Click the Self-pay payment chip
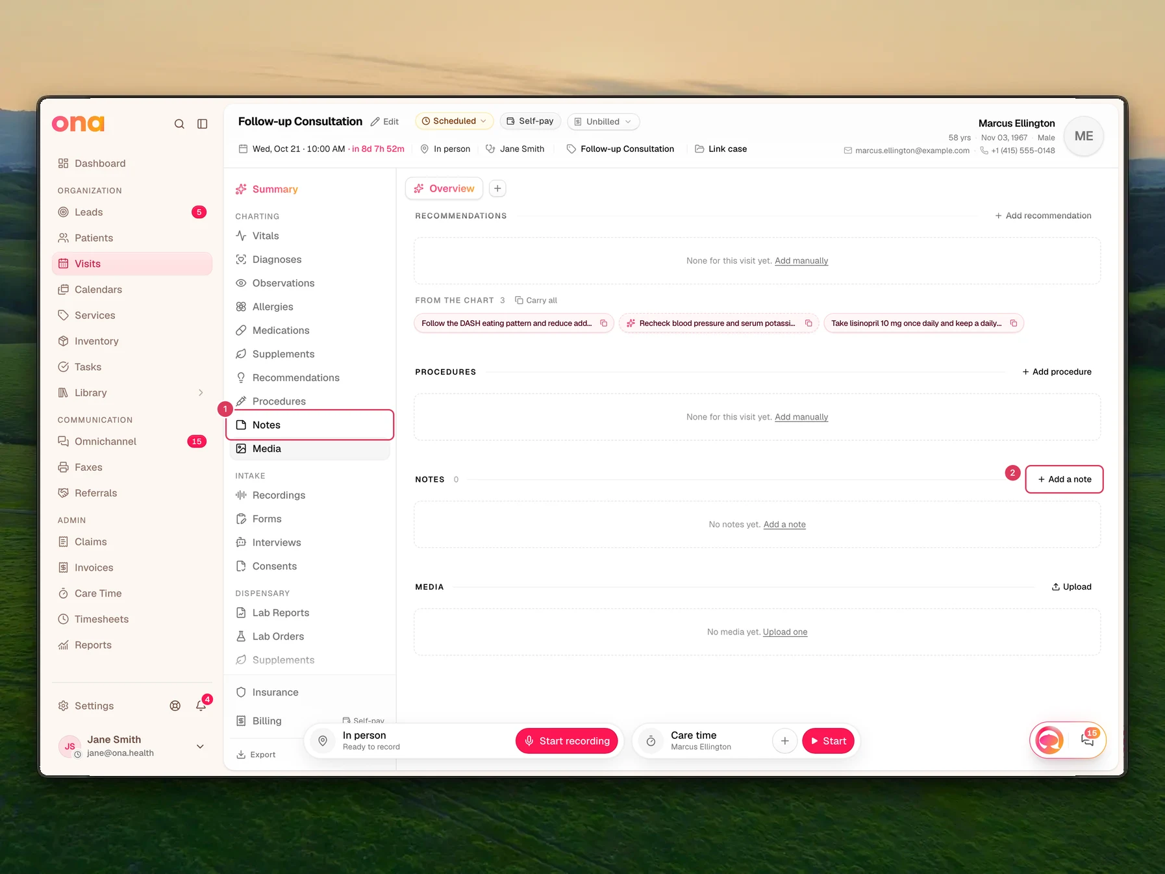 (530, 121)
